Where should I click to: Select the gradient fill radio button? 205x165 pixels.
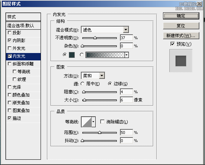(x=82, y=55)
